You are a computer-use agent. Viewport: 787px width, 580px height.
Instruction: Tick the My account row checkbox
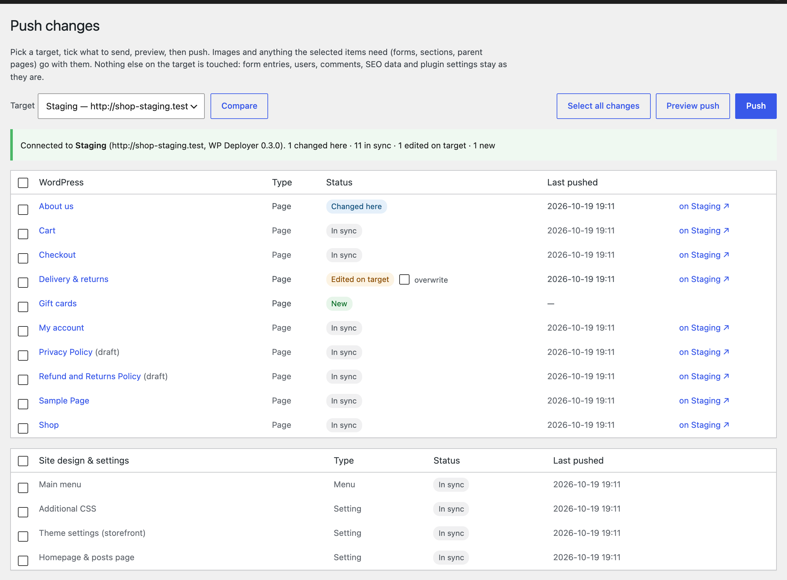click(23, 331)
